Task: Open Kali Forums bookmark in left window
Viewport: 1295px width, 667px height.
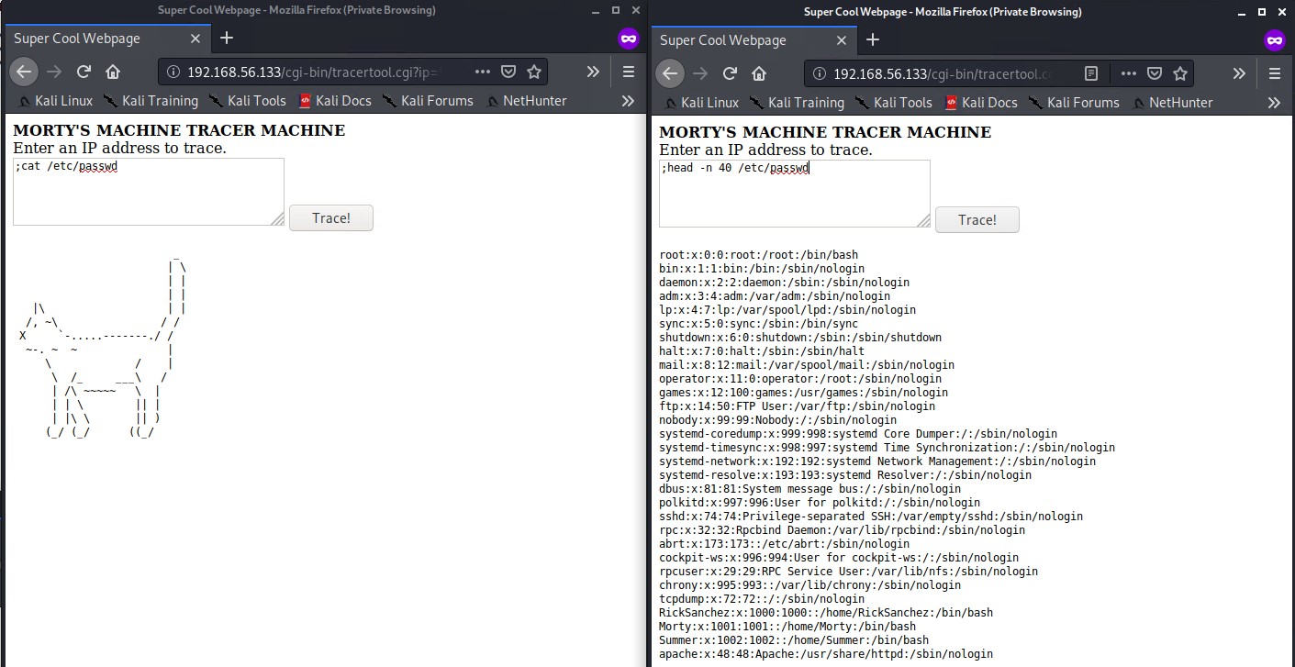Action: click(428, 101)
